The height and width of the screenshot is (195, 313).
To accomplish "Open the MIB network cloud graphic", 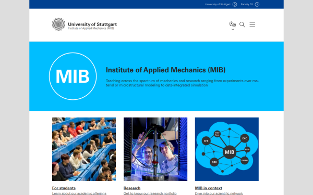I will (227, 149).
